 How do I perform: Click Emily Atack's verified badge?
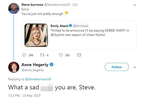click(70, 26)
